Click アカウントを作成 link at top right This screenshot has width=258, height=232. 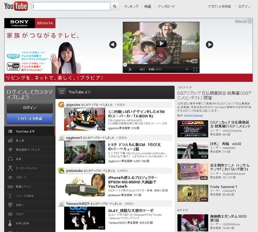point(219,6)
